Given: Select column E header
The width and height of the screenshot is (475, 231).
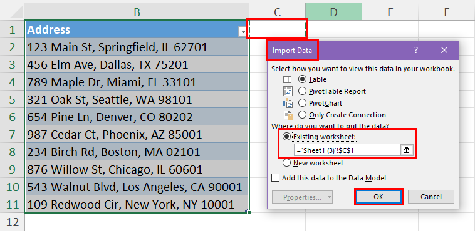Looking at the screenshot, I should click(390, 12).
